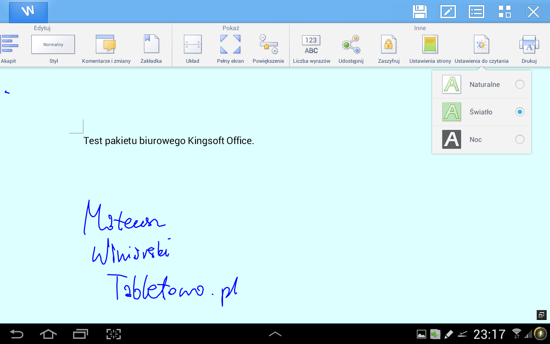Click the Inne section label
The image size is (550, 344).
click(420, 28)
